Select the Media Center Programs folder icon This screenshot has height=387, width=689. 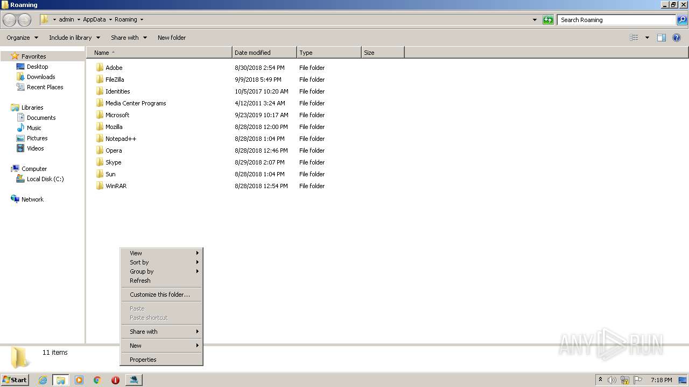pyautogui.click(x=100, y=103)
